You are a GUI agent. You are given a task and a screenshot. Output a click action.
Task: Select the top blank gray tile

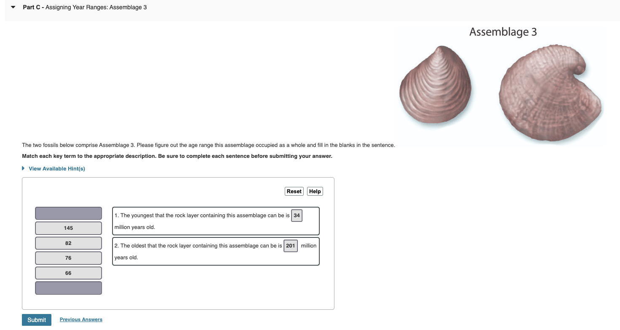point(68,213)
